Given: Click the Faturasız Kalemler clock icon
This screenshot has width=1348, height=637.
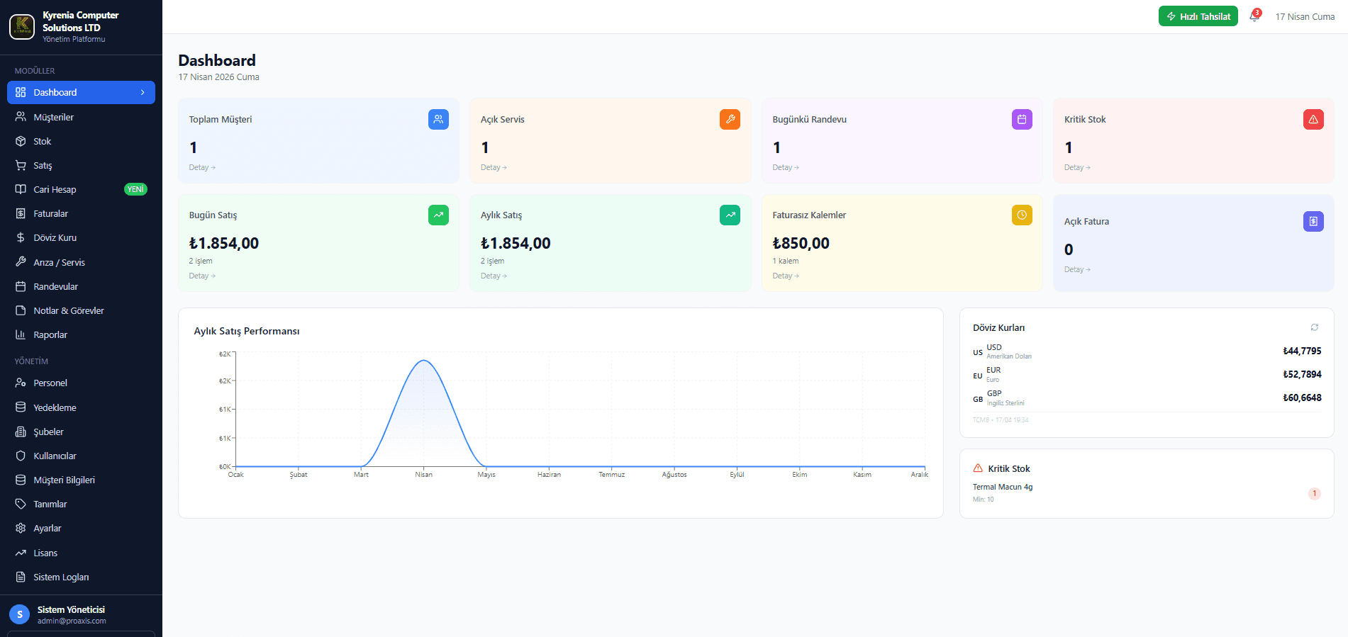Looking at the screenshot, I should pos(1022,215).
